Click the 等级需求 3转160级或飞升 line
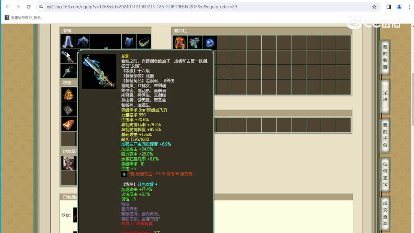The height and width of the screenshot is (233, 414). [144, 110]
